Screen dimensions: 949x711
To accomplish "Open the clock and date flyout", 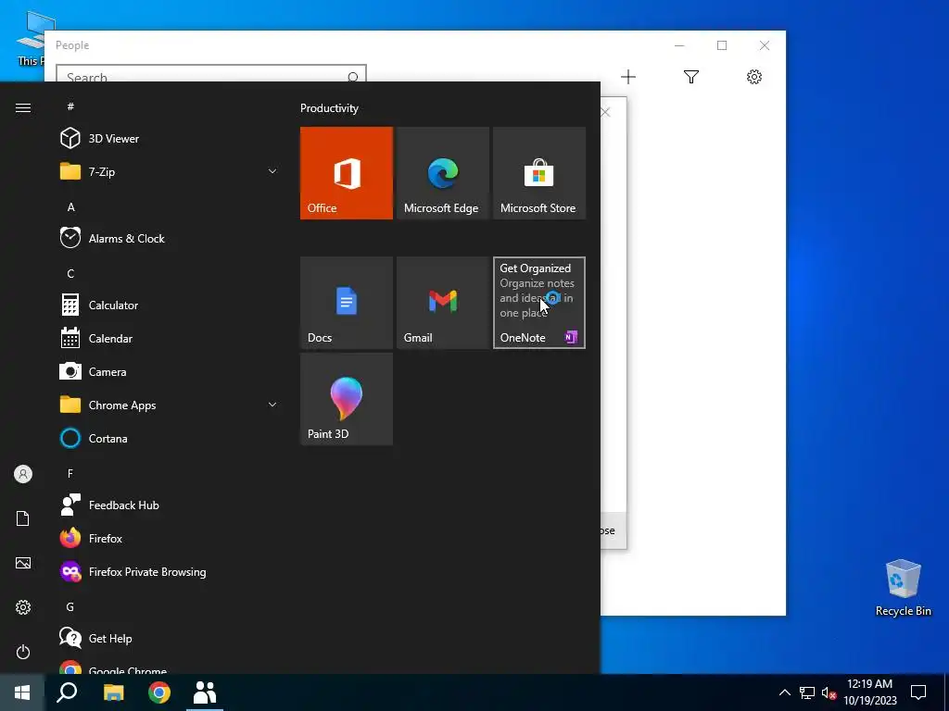I will (x=869, y=692).
